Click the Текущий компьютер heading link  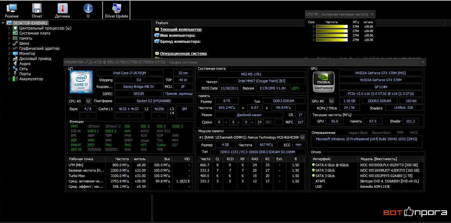click(x=181, y=30)
